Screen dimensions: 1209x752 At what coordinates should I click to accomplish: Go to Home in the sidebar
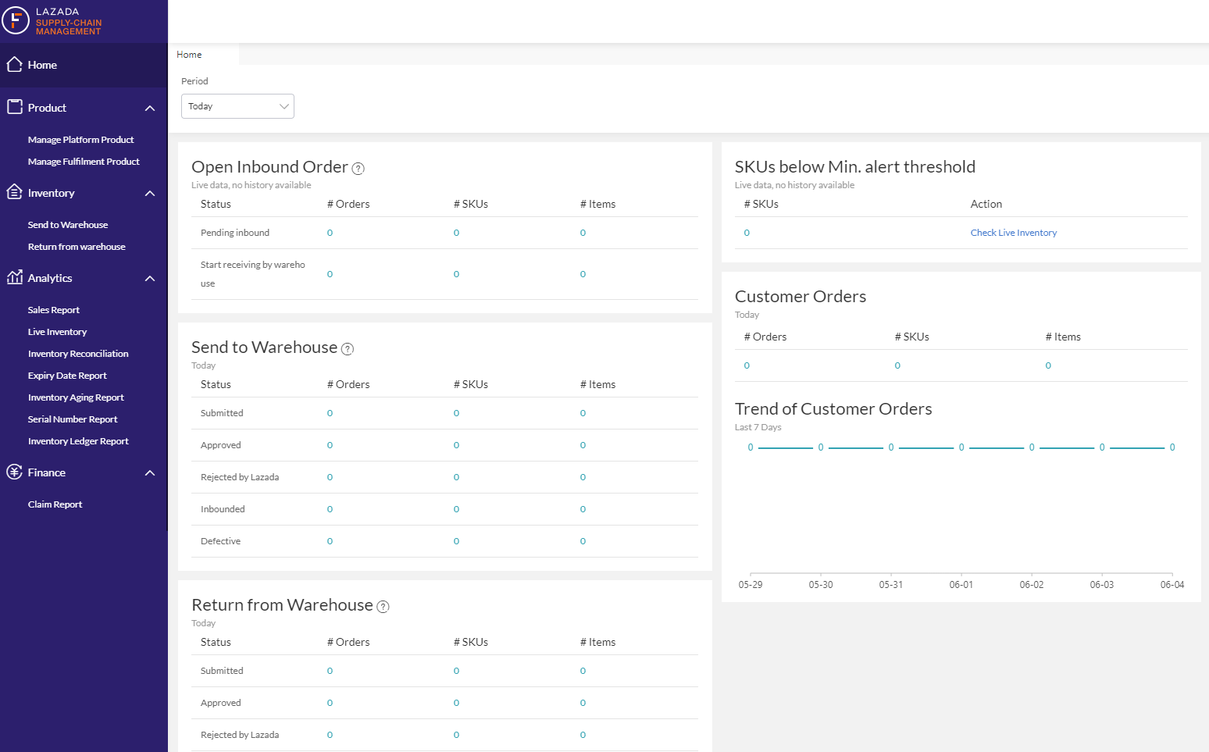[x=84, y=65]
